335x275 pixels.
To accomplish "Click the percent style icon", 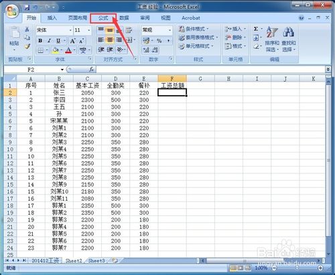I will click(159, 41).
